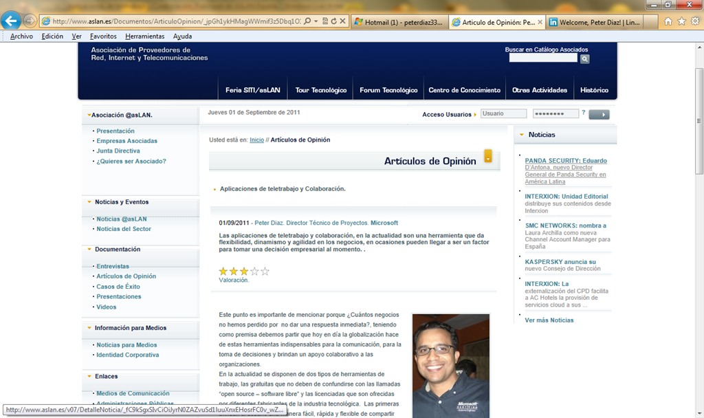Rate the article with the first star

tap(223, 271)
